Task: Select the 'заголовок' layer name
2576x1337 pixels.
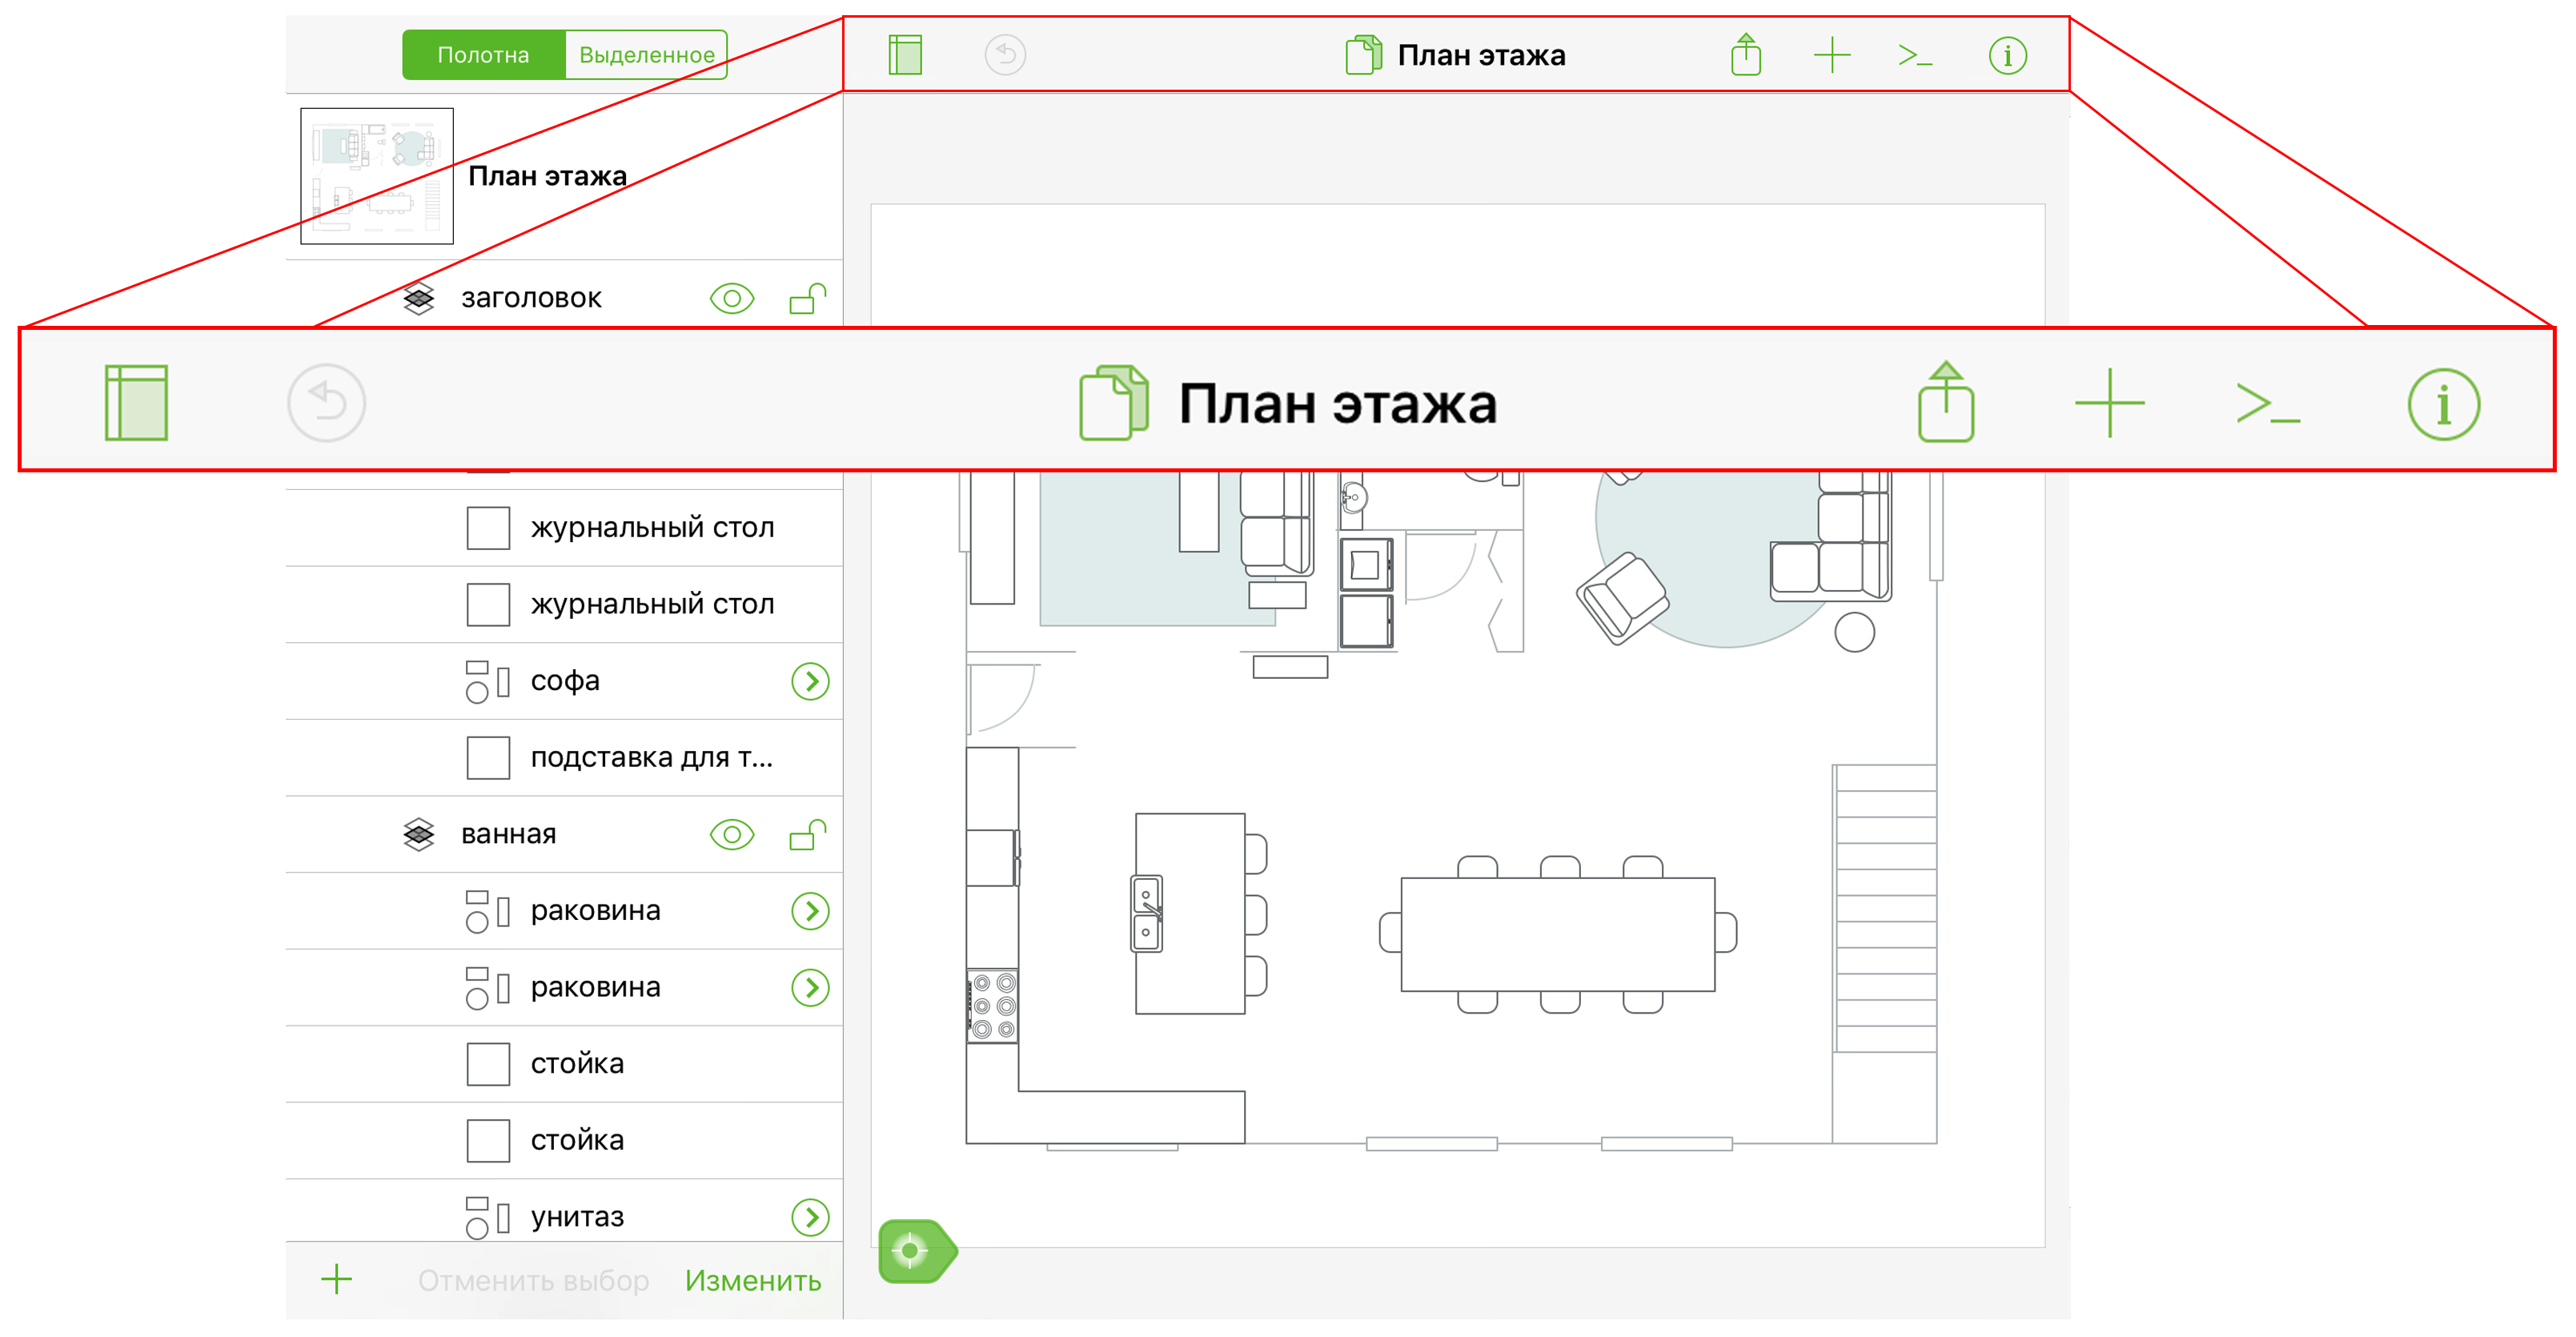Action: [x=531, y=298]
